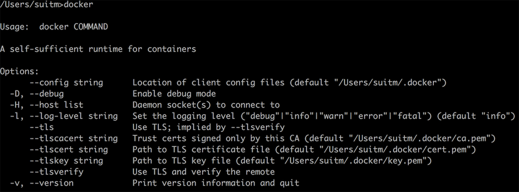Click the '/Users/suitm>' prompt path
The width and height of the screenshot is (519, 192).
point(32,5)
